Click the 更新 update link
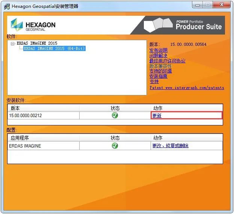The height and width of the screenshot is (214, 234). pyautogui.click(x=157, y=116)
